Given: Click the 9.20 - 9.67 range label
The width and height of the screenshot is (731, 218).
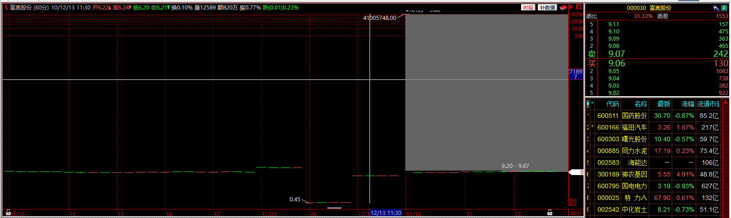Looking at the screenshot, I should tap(515, 166).
